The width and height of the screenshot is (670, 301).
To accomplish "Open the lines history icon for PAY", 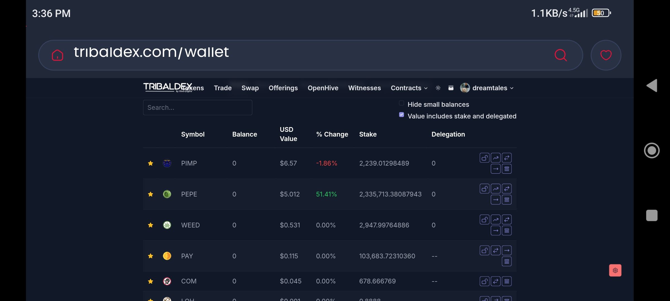I will [x=507, y=262].
